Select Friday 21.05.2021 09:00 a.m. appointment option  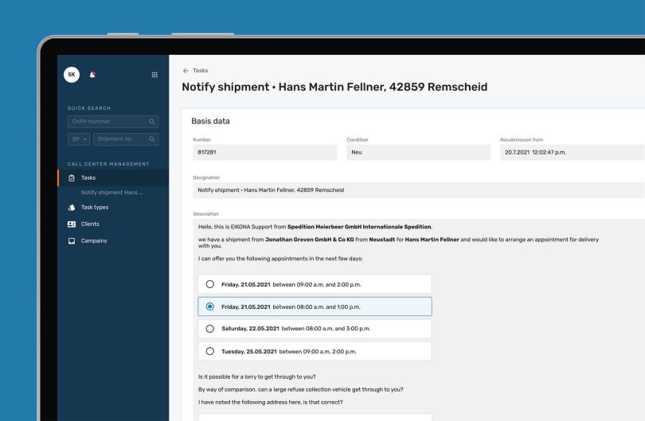210,284
